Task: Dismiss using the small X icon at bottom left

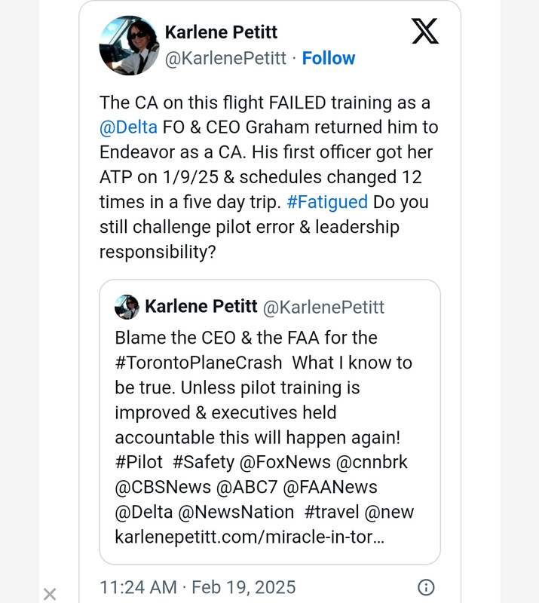Action: click(50, 594)
